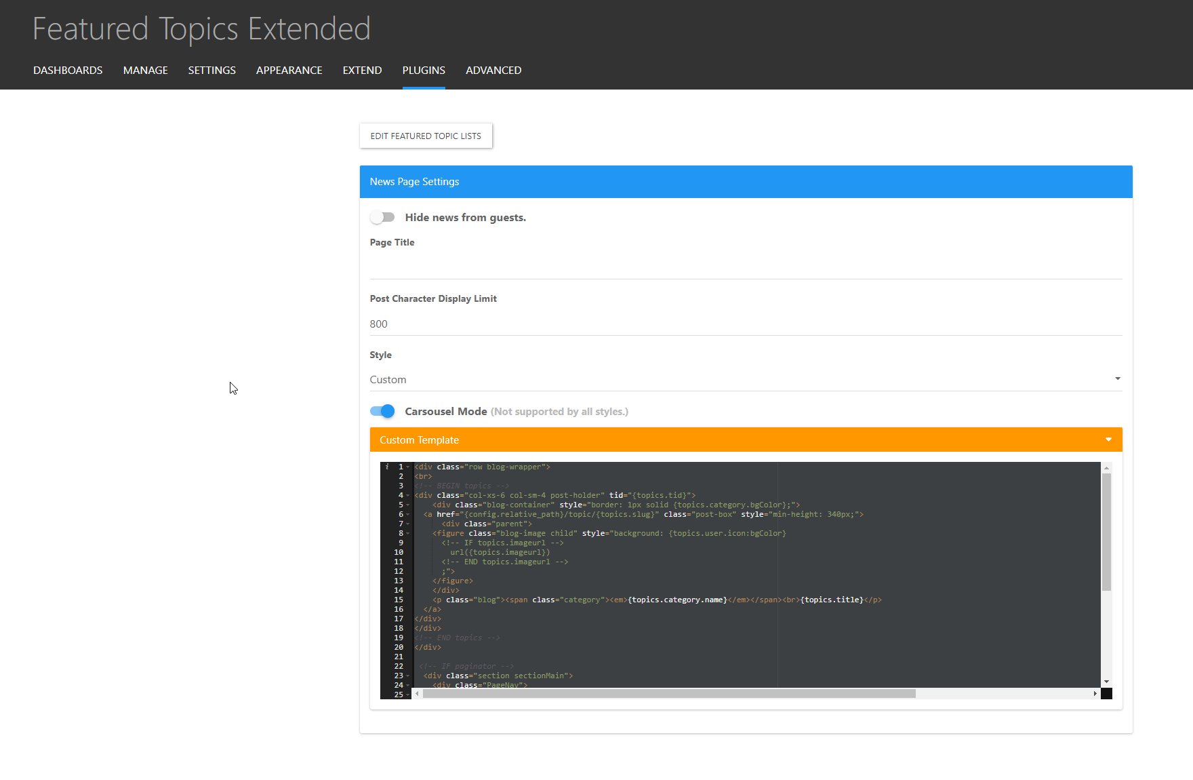Image resolution: width=1193 pixels, height=780 pixels.
Task: Click the editor's vertical scrollbar thumb
Action: (x=1106, y=532)
